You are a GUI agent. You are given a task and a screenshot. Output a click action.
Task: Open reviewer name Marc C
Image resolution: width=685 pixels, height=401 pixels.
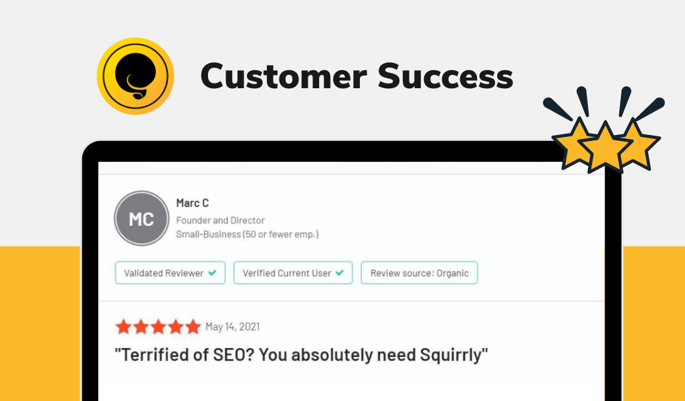[193, 203]
